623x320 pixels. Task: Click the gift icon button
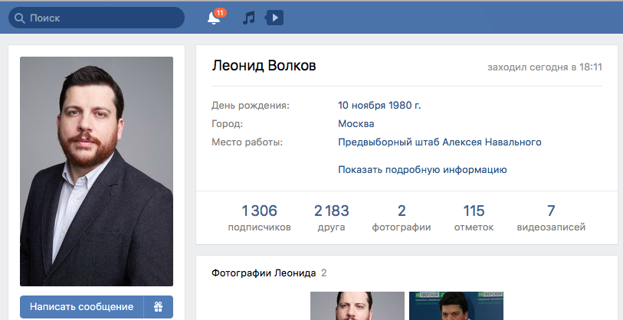(158, 307)
